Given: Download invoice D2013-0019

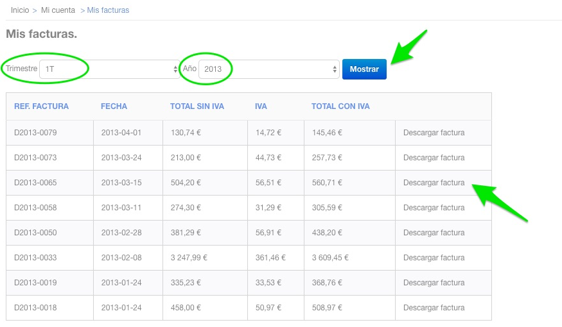Looking at the screenshot, I should [x=434, y=283].
